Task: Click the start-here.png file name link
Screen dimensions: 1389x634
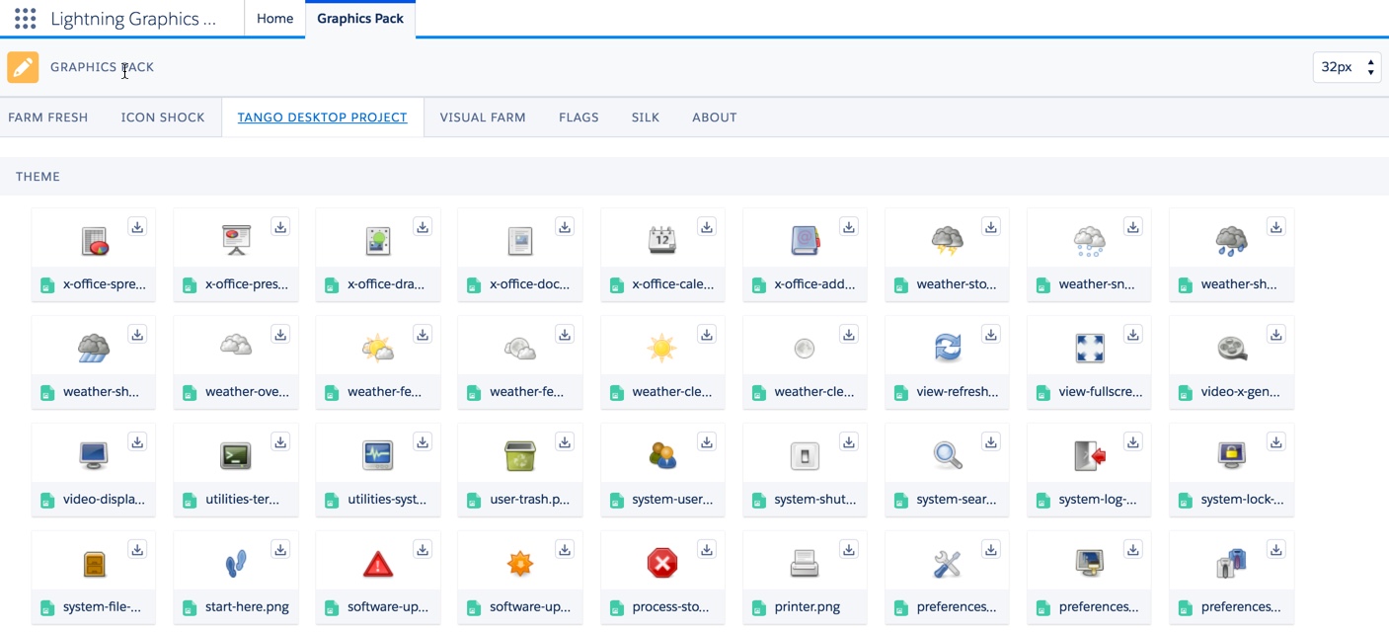Action: pos(247,607)
